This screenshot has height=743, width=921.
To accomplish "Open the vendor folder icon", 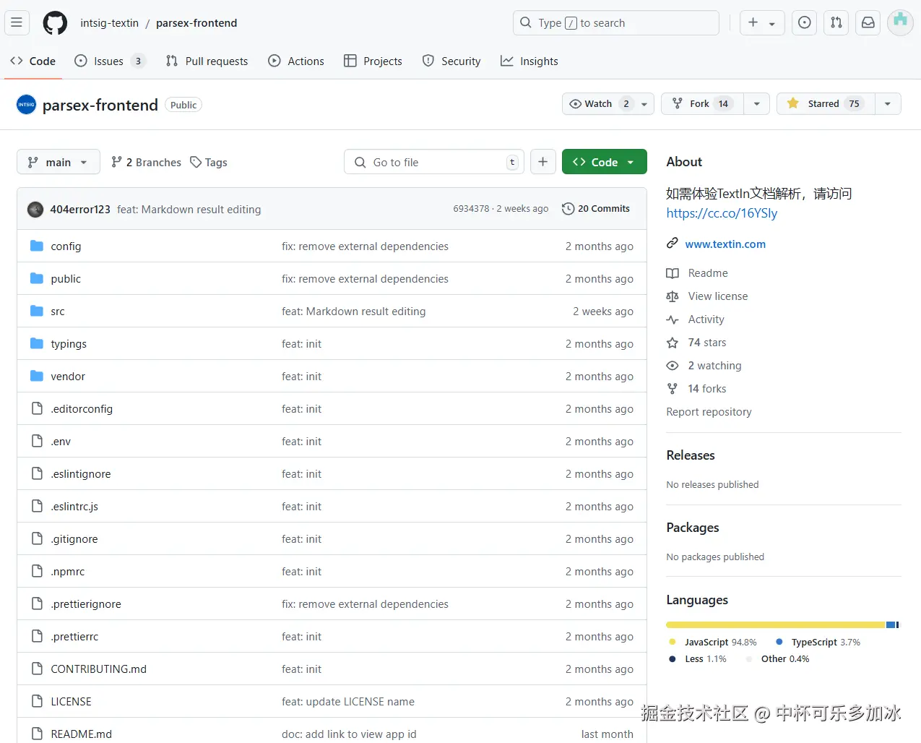I will [x=37, y=376].
